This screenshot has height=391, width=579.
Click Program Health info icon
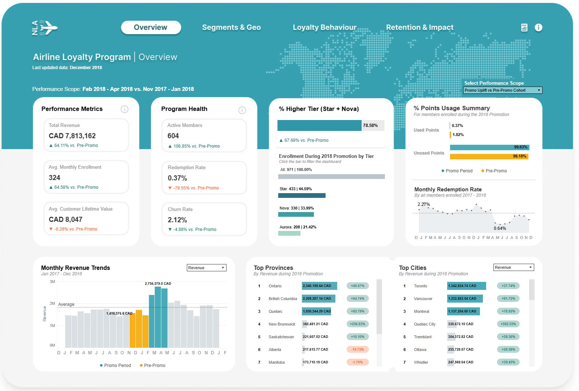tap(242, 110)
